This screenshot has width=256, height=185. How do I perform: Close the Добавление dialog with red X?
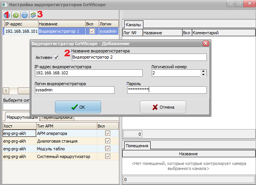coord(205,44)
